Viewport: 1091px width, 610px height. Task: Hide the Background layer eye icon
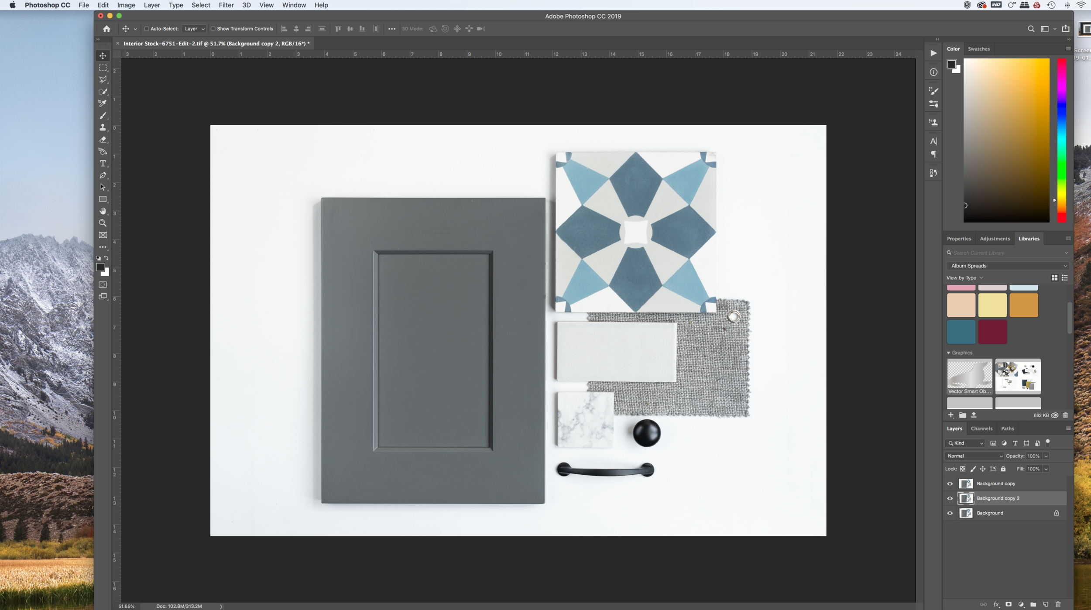[950, 513]
